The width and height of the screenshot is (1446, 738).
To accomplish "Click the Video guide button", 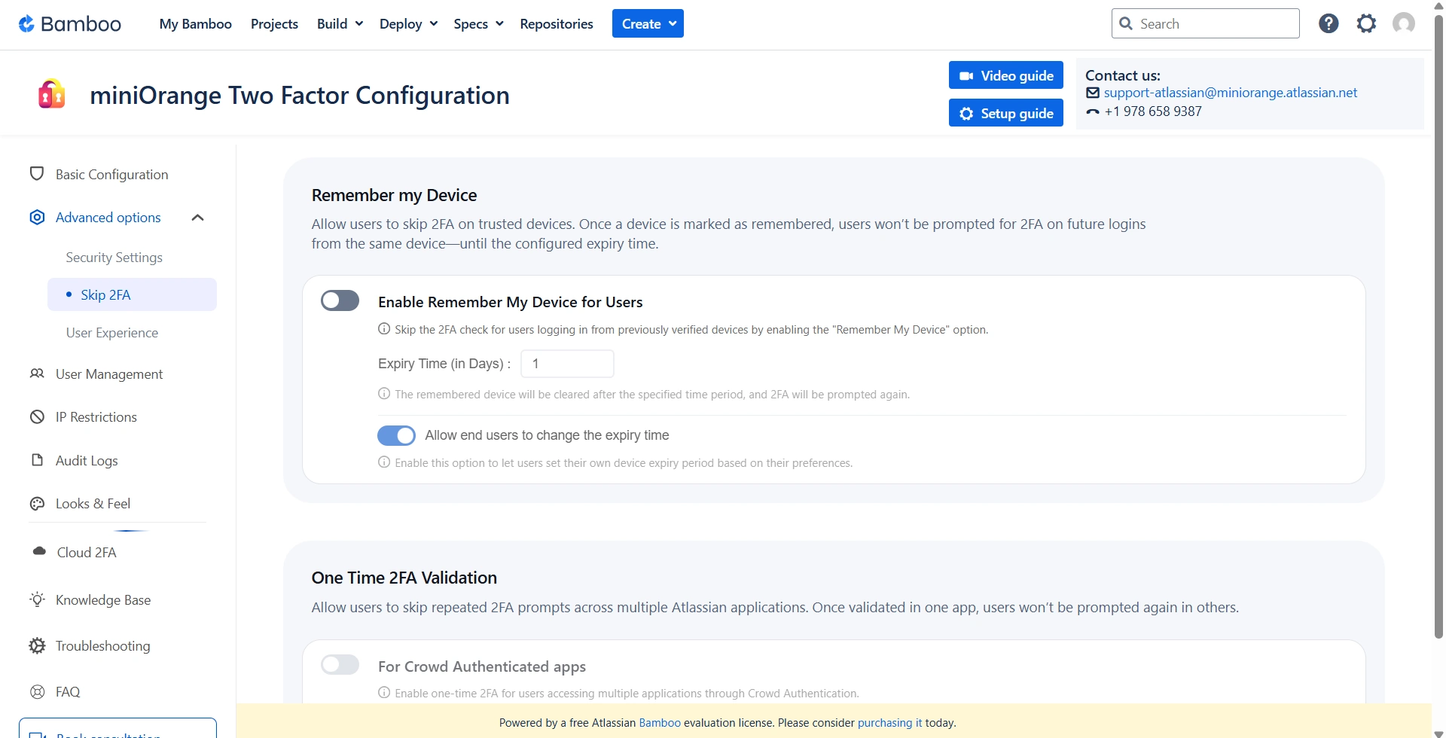I will coord(1005,75).
